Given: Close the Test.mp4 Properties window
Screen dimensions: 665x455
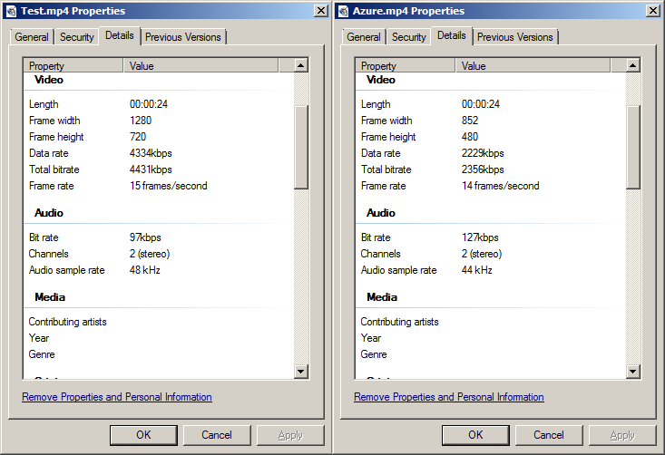Looking at the screenshot, I should coord(321,11).
